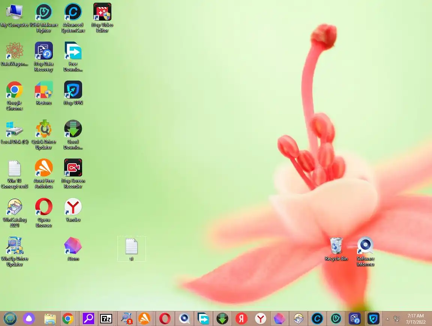The width and height of the screenshot is (432, 326).
Task: Select Win 10 Concept revB text file
Action: pyautogui.click(x=15, y=174)
